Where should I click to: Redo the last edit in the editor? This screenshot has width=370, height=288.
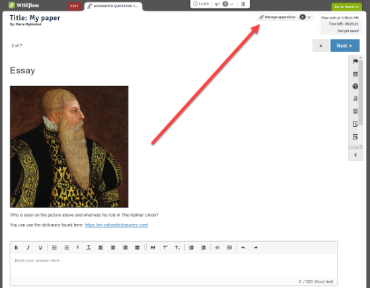pos(255,248)
